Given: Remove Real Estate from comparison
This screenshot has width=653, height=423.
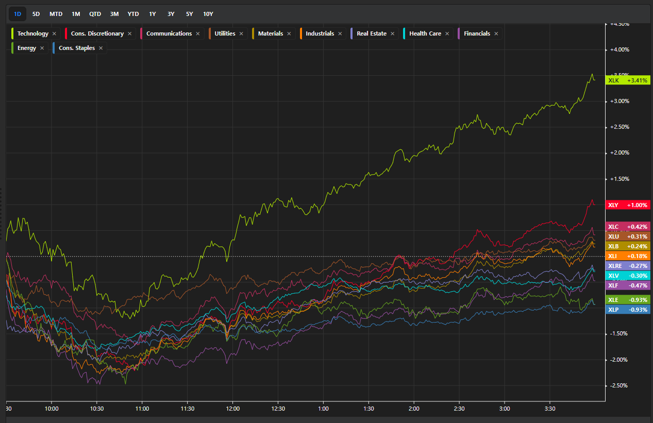Looking at the screenshot, I should pyautogui.click(x=392, y=33).
